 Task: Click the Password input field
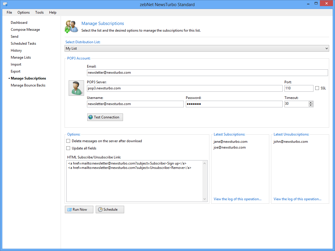click(234, 104)
